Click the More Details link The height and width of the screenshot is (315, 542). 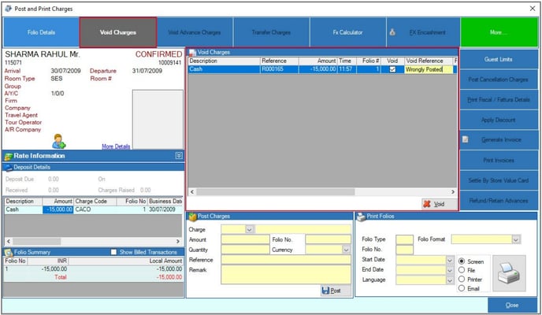[116, 146]
